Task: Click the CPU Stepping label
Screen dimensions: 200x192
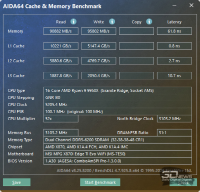Action: [x=21, y=98]
